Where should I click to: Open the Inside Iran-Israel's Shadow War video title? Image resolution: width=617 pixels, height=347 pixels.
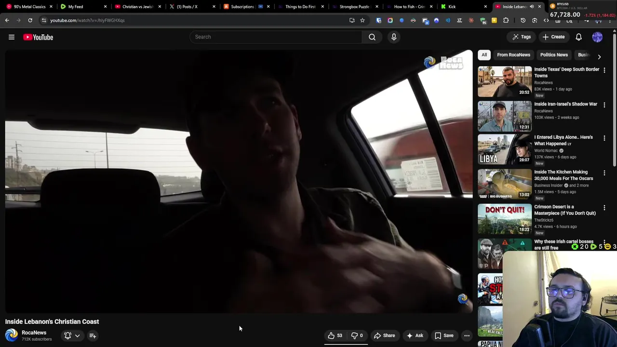tap(565, 104)
